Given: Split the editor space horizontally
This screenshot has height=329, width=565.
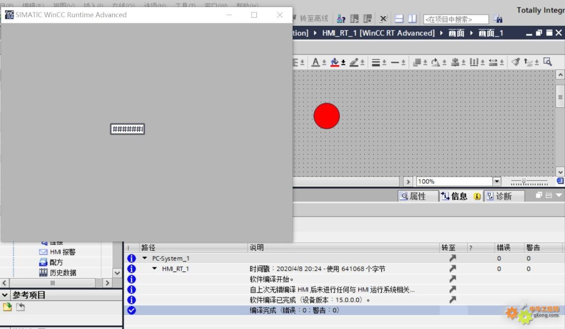Looking at the screenshot, I should tap(399, 19).
